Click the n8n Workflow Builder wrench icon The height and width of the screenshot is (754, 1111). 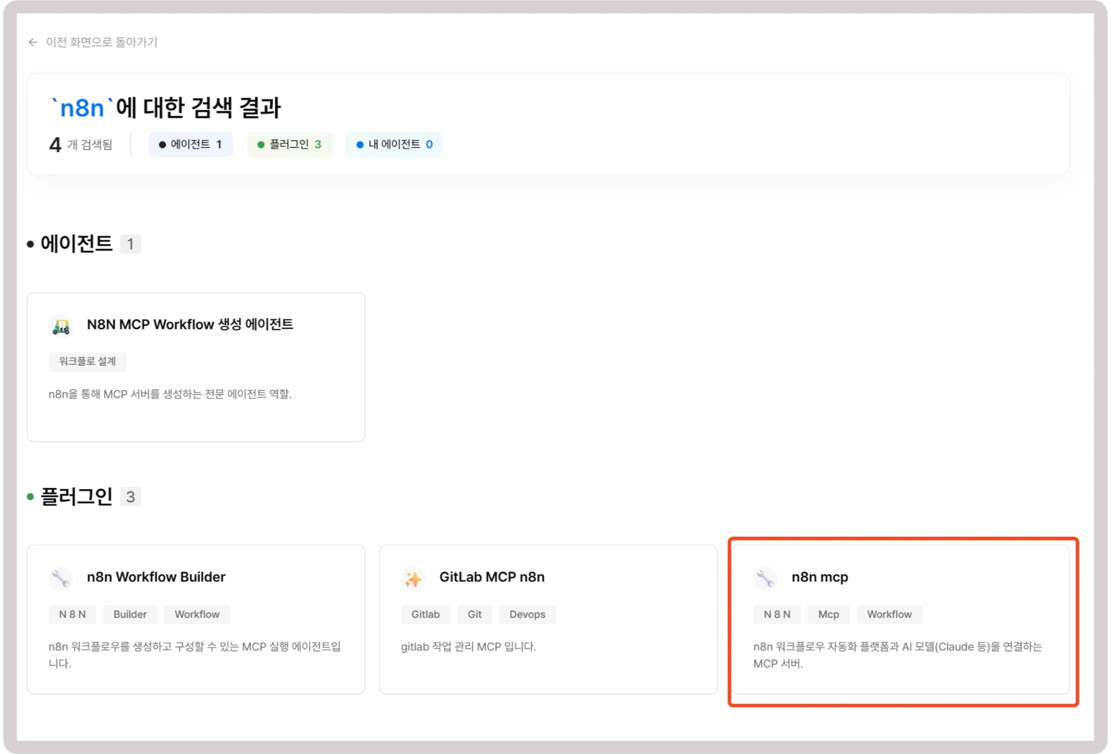(x=61, y=578)
